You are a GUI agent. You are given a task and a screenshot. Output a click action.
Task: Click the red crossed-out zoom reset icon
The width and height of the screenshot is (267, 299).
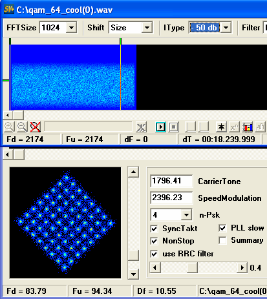[x=36, y=127]
